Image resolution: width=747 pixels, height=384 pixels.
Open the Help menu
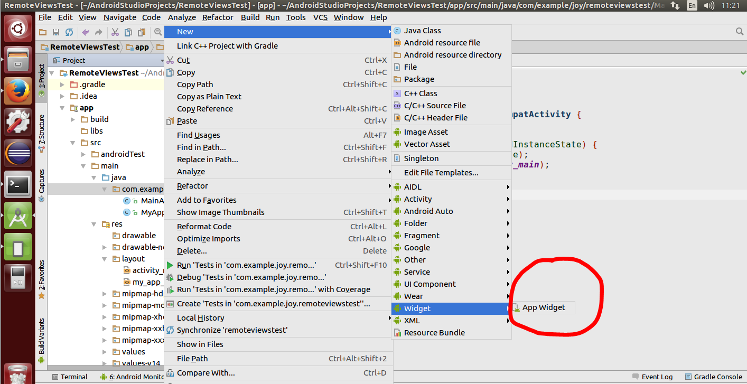click(x=379, y=17)
